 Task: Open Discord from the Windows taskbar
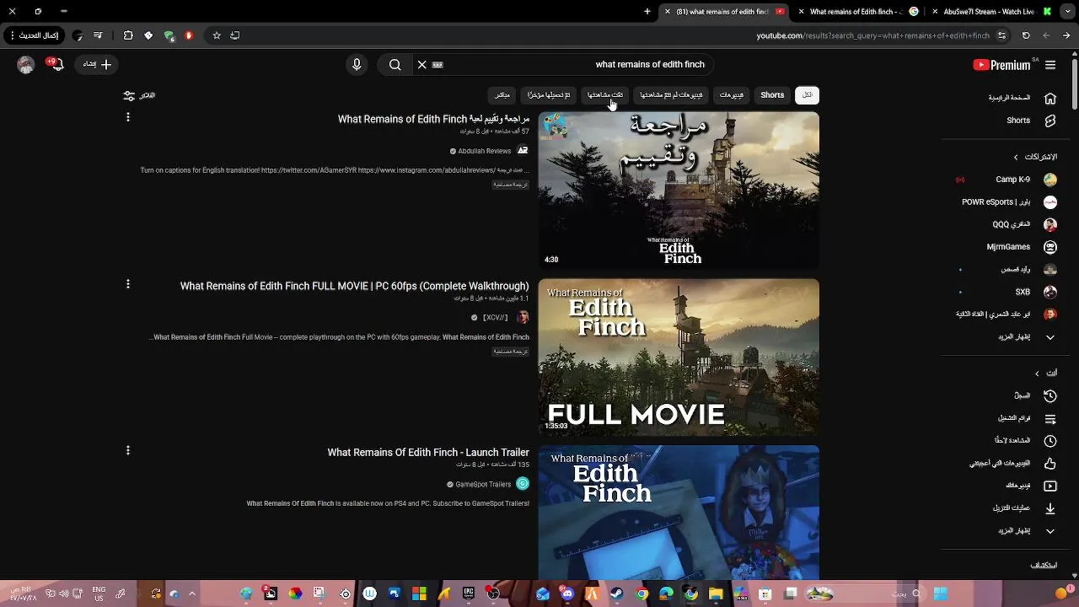[567, 594]
